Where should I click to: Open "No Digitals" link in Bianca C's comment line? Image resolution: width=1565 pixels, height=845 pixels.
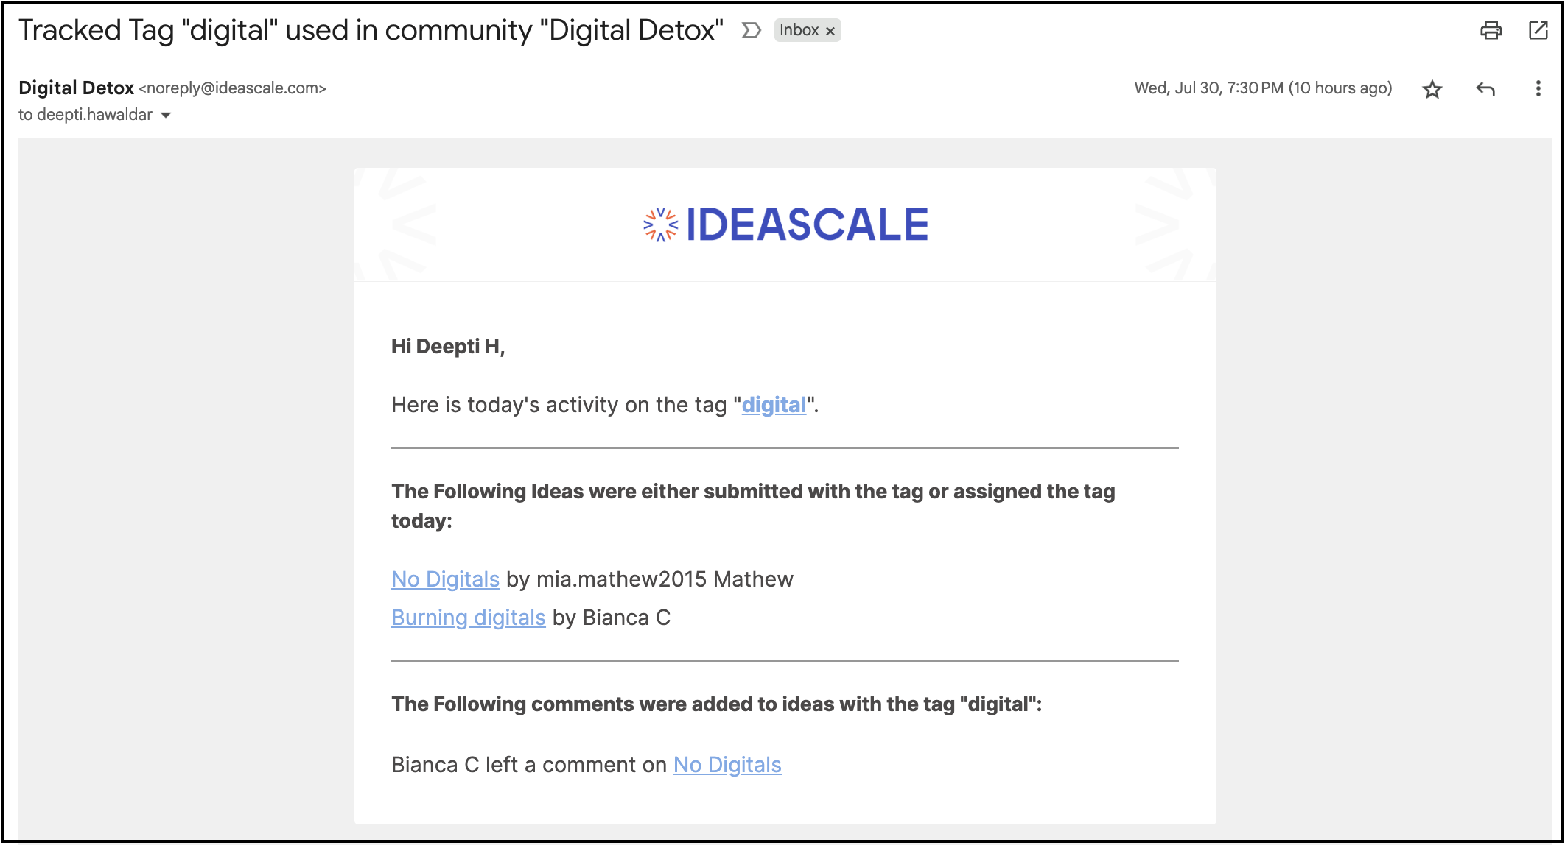point(727,765)
